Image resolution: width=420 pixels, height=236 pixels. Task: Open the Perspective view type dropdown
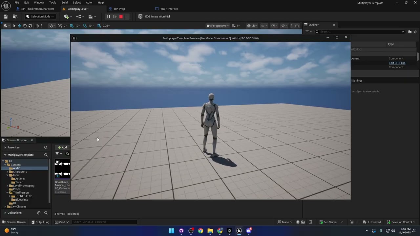[218, 26]
